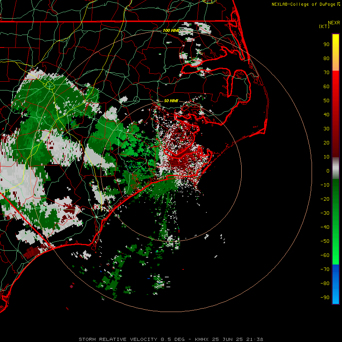Select the -80 knot scale value
Viewport: 342px width, 342px height.
[x=325, y=283]
